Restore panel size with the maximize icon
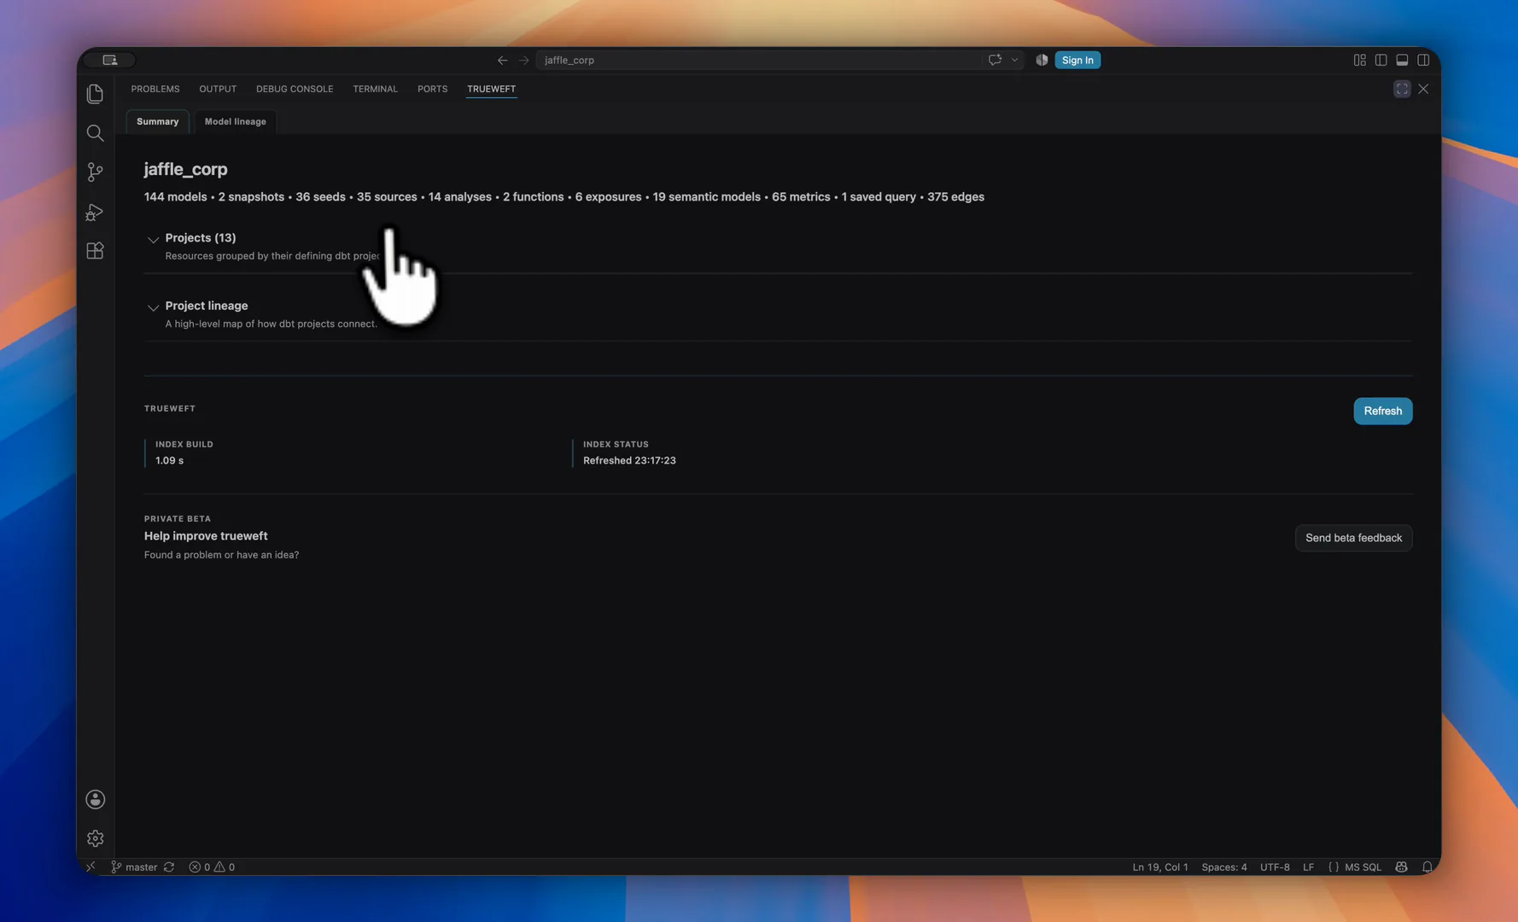Screen dimensions: 1518x922 (x=1402, y=89)
